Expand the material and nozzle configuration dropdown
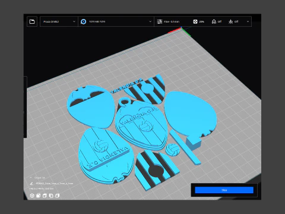Viewport: 285px width, 214px height. tap(150, 21)
